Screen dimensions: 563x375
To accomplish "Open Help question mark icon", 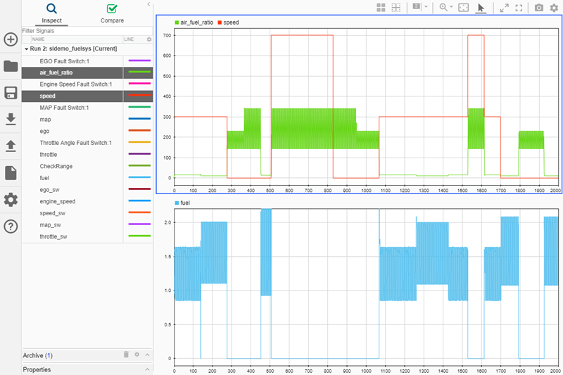I will (x=11, y=227).
